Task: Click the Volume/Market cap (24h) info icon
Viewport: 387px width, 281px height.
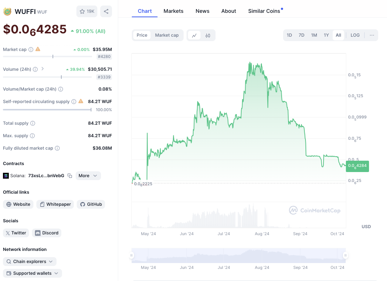Action: pos(61,89)
